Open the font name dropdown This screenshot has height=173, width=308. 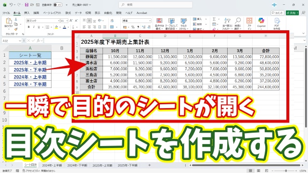pos(59,21)
